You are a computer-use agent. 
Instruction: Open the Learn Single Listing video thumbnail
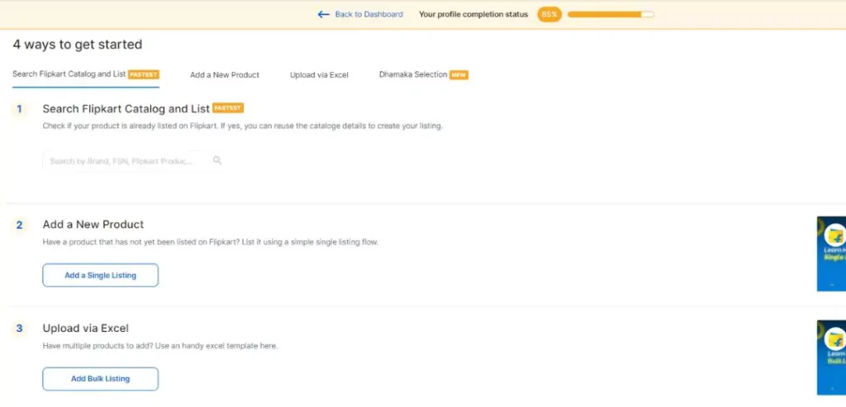pyautogui.click(x=831, y=254)
